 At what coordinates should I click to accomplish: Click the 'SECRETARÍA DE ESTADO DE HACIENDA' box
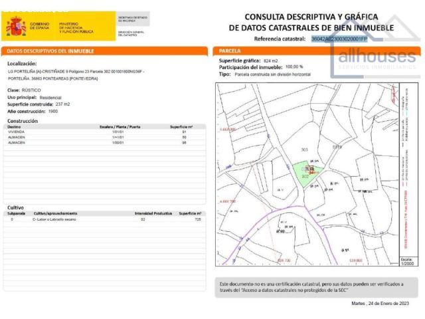[x=133, y=19]
